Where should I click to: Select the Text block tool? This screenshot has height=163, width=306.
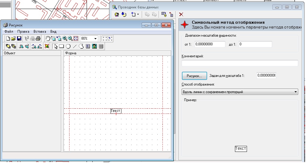tap(88, 46)
